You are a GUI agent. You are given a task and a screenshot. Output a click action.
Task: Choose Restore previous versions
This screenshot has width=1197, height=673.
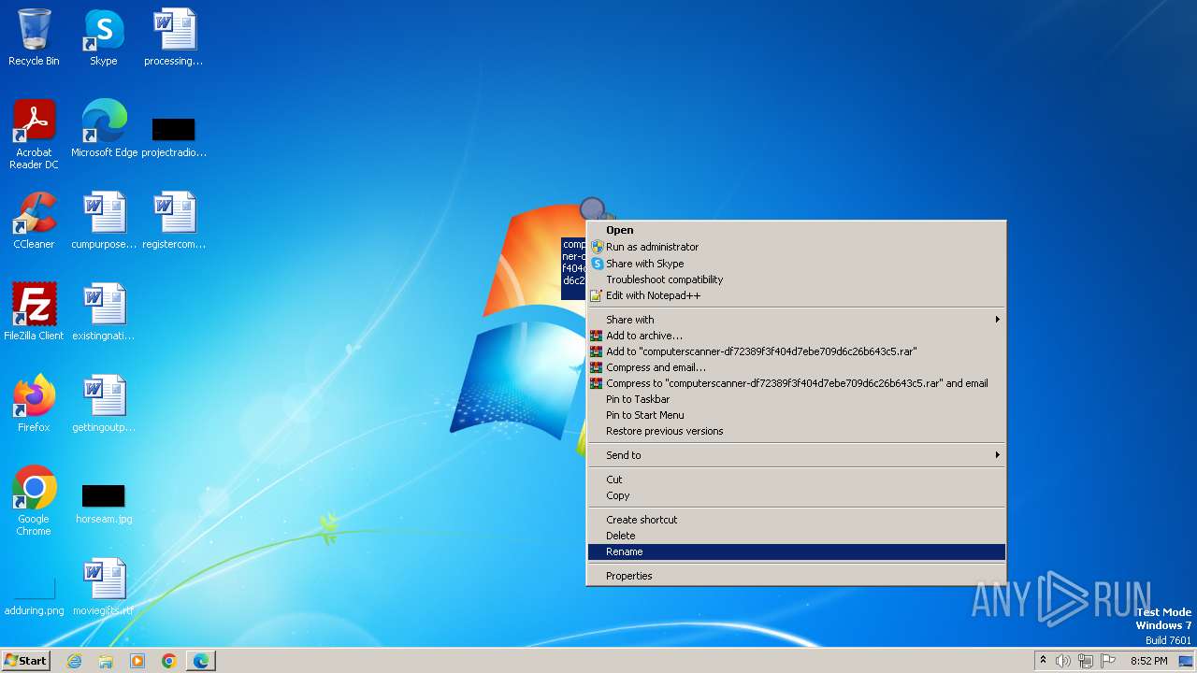(x=796, y=431)
